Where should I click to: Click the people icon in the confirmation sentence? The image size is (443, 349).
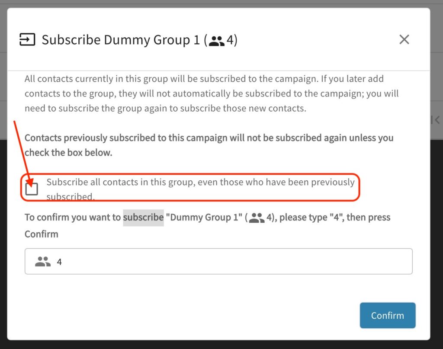tap(257, 218)
